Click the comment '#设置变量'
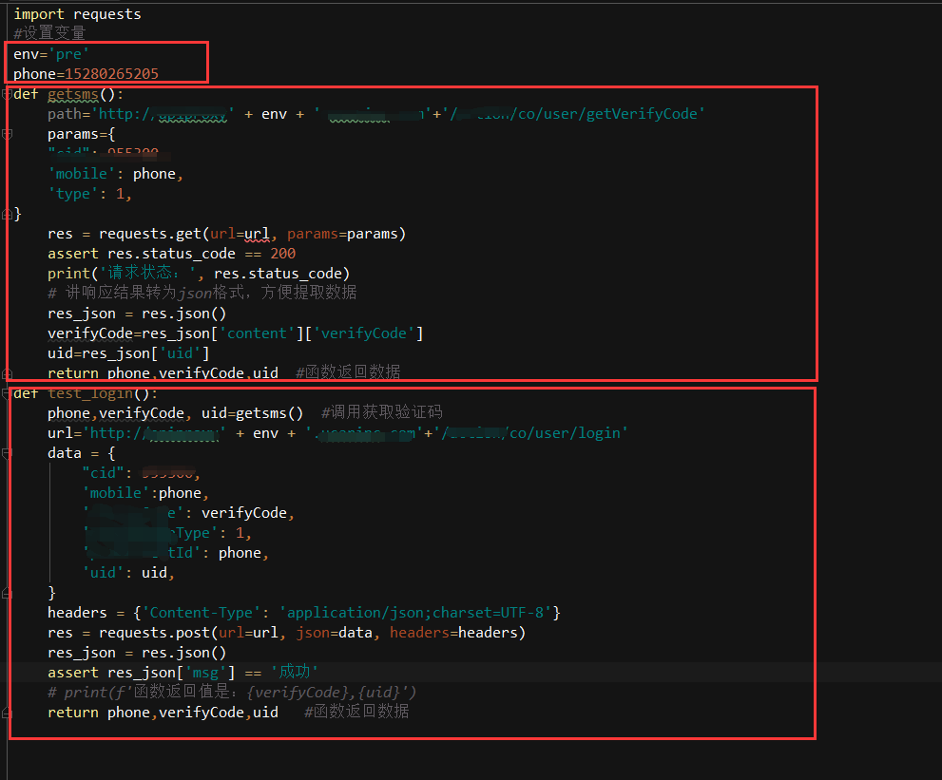This screenshot has width=942, height=780. point(49,33)
